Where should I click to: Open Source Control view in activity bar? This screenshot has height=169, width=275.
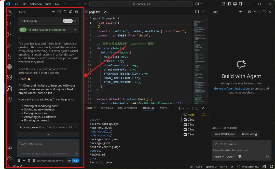click(9, 35)
